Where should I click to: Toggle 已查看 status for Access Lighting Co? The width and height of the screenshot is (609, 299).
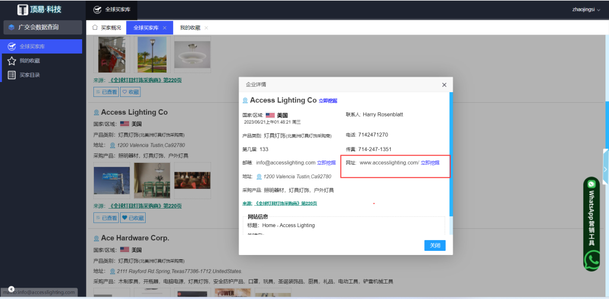[106, 218]
